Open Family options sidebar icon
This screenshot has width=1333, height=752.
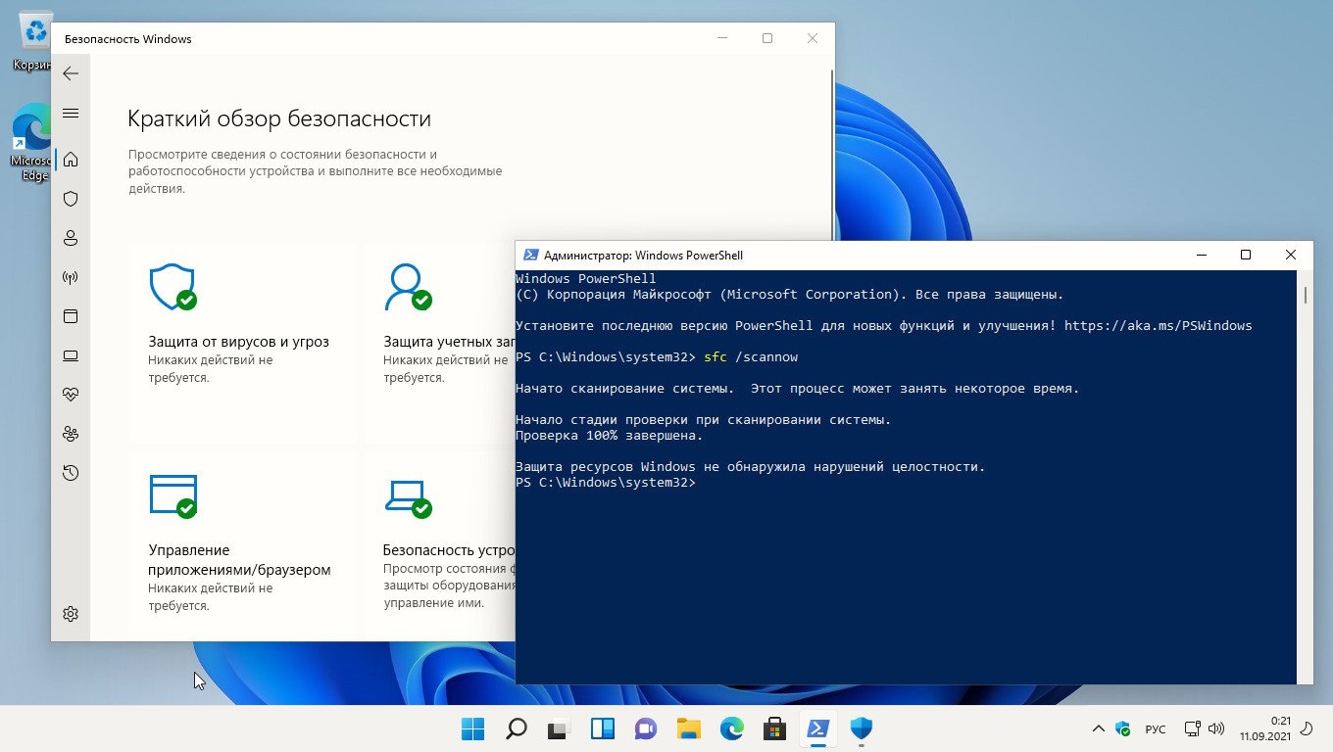click(71, 434)
